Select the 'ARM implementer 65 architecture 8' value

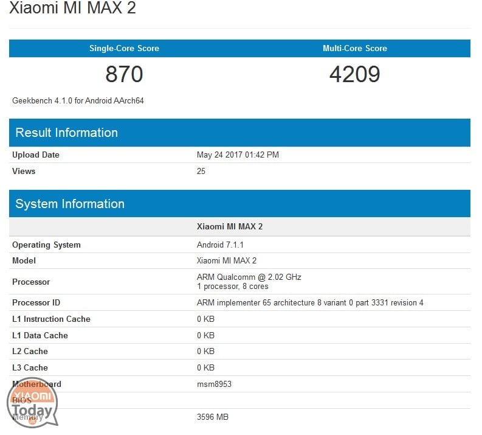pos(310,303)
